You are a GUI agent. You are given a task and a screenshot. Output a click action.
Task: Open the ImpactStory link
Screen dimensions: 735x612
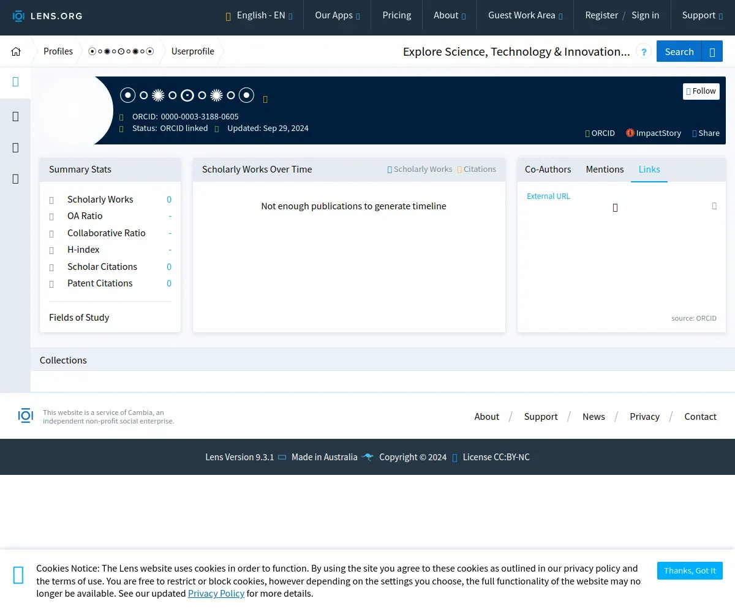(654, 133)
